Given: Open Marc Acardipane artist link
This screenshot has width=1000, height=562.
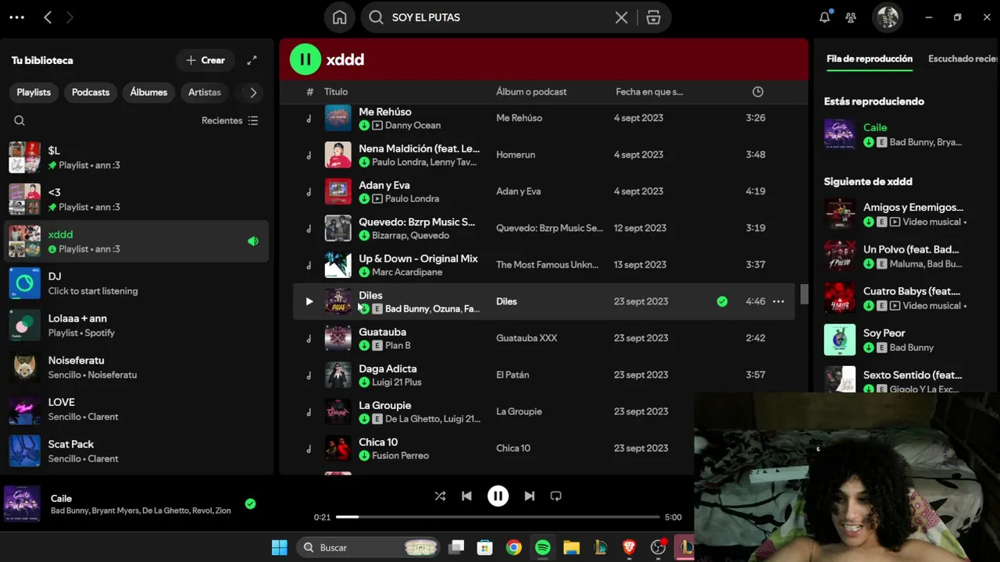Looking at the screenshot, I should [x=407, y=272].
